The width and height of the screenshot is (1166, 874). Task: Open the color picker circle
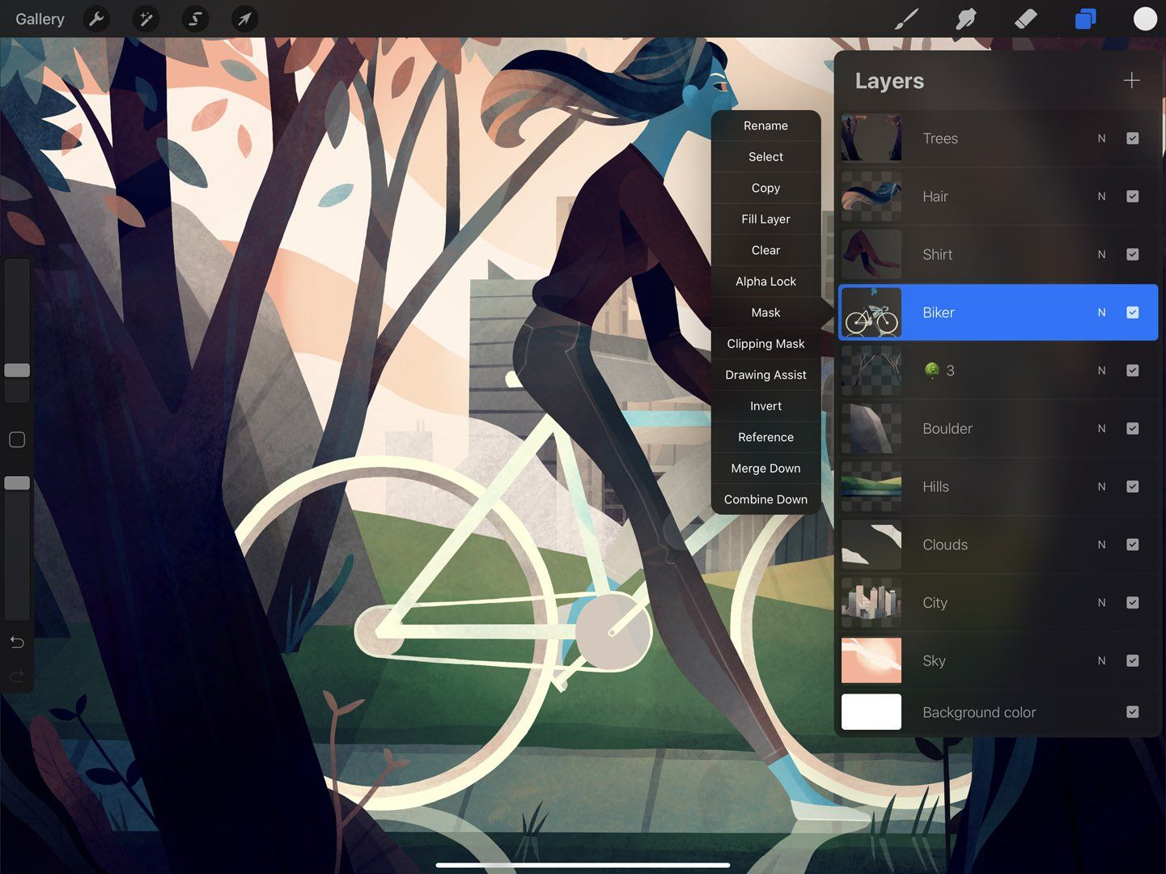click(x=1144, y=19)
